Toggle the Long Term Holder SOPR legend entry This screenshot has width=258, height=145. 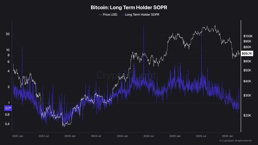(x=140, y=15)
